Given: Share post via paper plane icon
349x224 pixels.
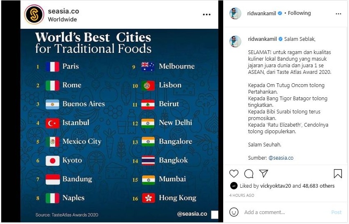Looking at the screenshot, I should (x=264, y=174).
